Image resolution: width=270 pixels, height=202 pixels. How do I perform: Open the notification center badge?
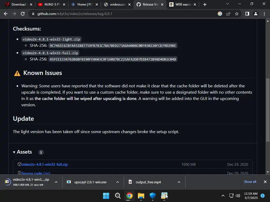tap(263, 196)
